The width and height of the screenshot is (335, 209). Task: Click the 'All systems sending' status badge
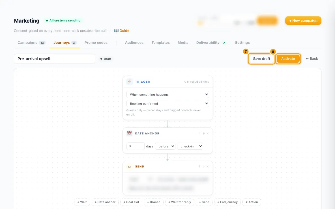coord(63,20)
